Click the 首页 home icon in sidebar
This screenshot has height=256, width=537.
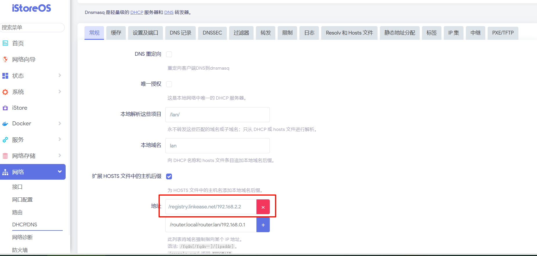pos(5,43)
